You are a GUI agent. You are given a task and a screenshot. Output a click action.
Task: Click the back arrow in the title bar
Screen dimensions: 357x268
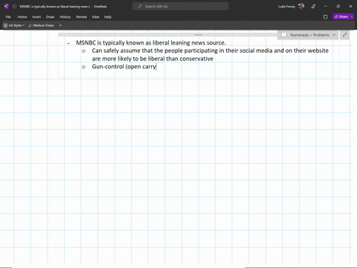(x=14, y=7)
